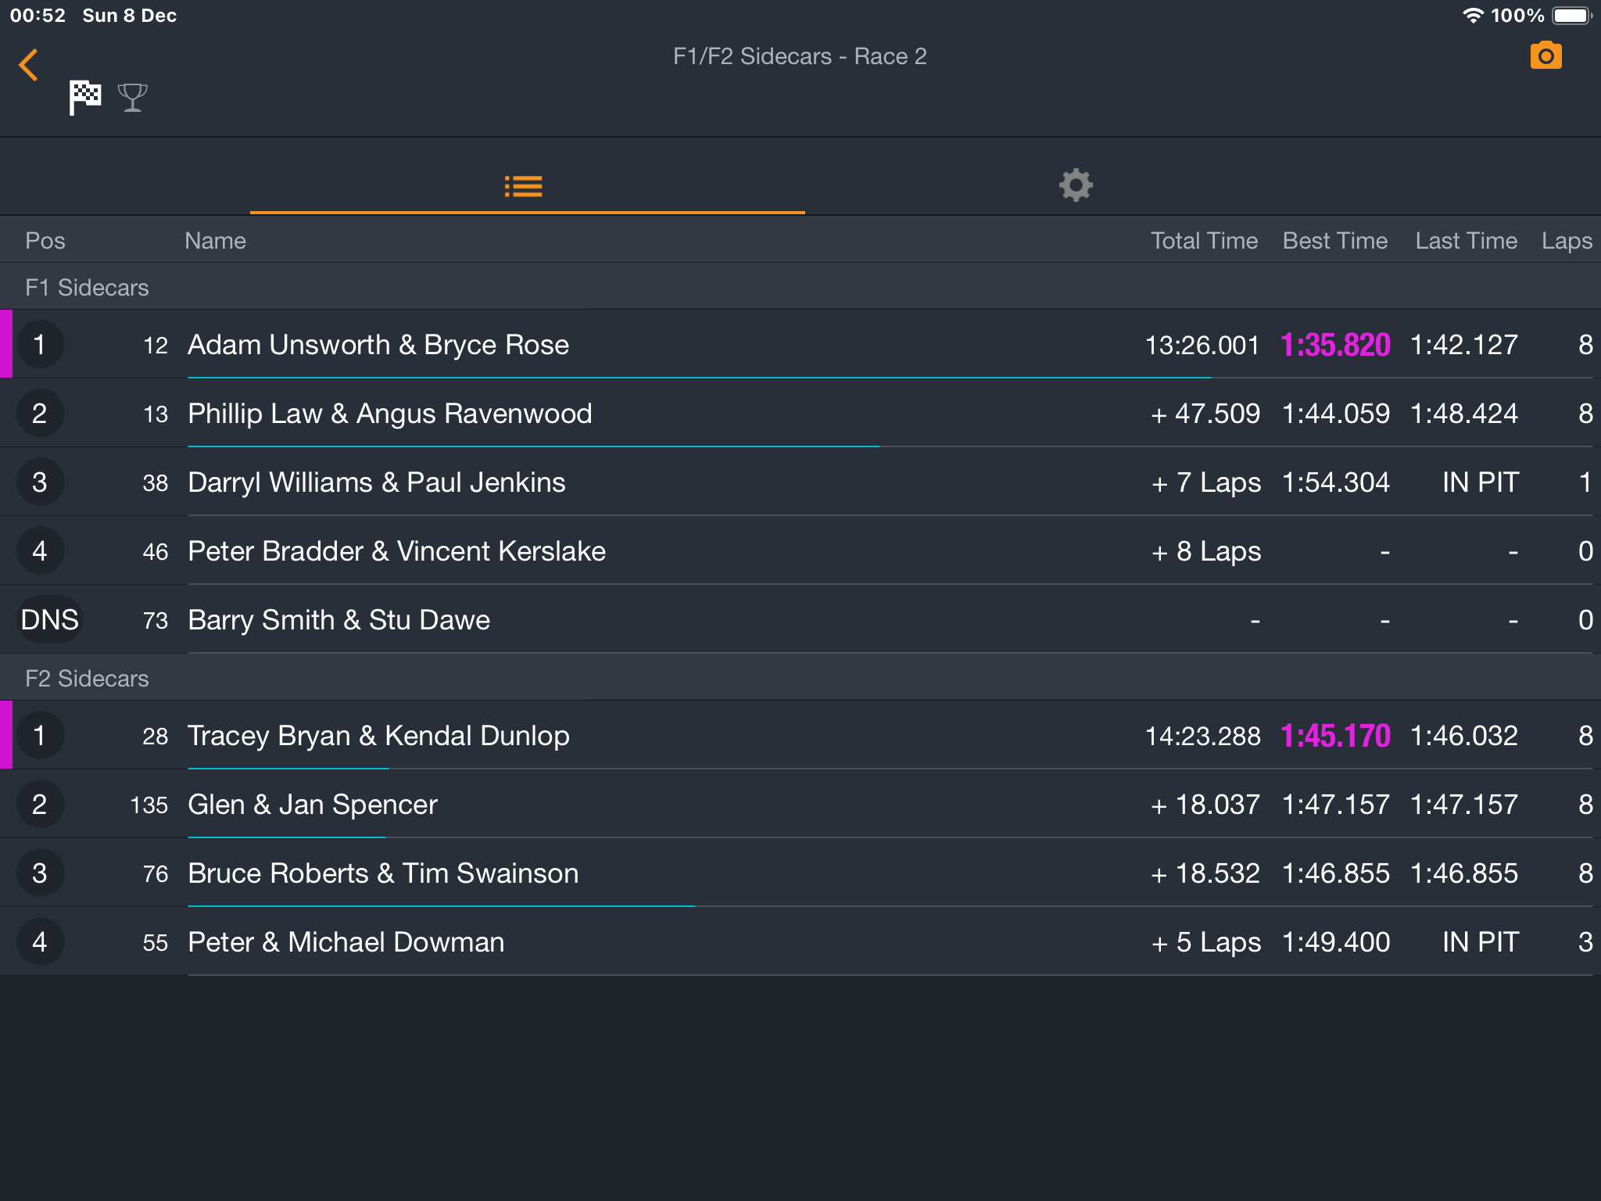Click last time 1:48.424
The width and height of the screenshot is (1601, 1201).
pyautogui.click(x=1464, y=414)
